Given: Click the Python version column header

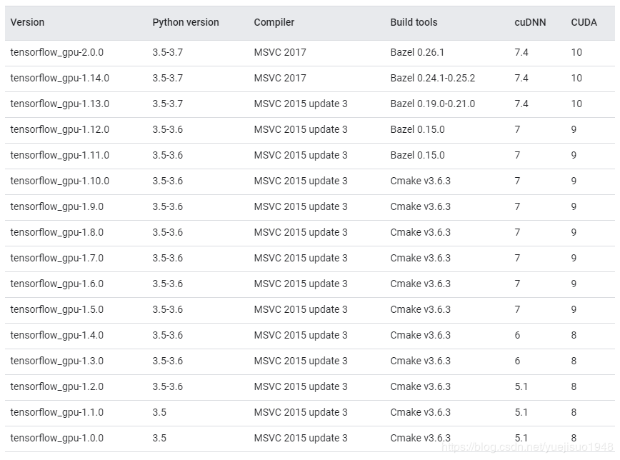Looking at the screenshot, I should tap(186, 22).
